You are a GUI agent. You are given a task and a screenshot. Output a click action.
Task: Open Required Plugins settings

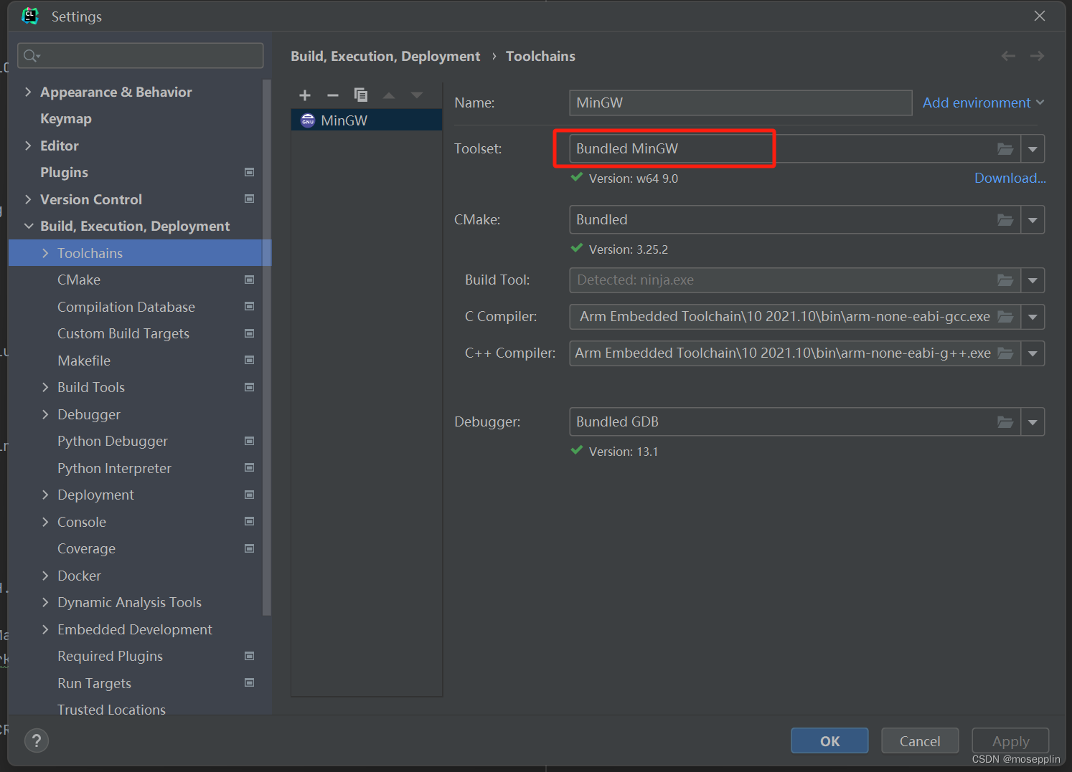click(110, 657)
